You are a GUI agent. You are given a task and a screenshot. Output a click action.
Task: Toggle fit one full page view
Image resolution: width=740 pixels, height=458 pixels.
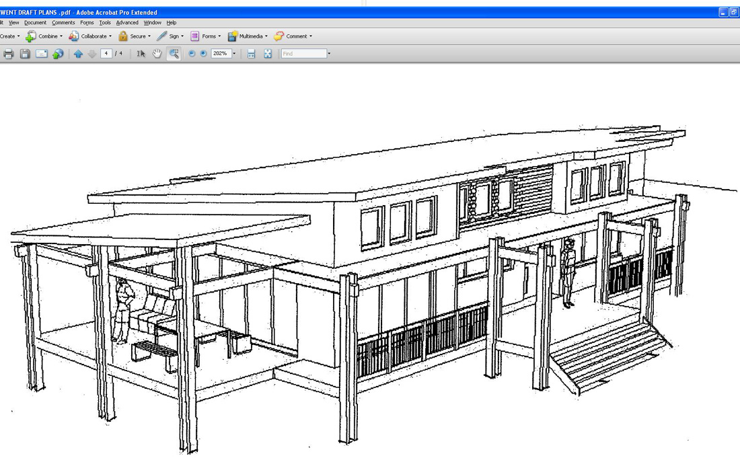click(x=268, y=54)
